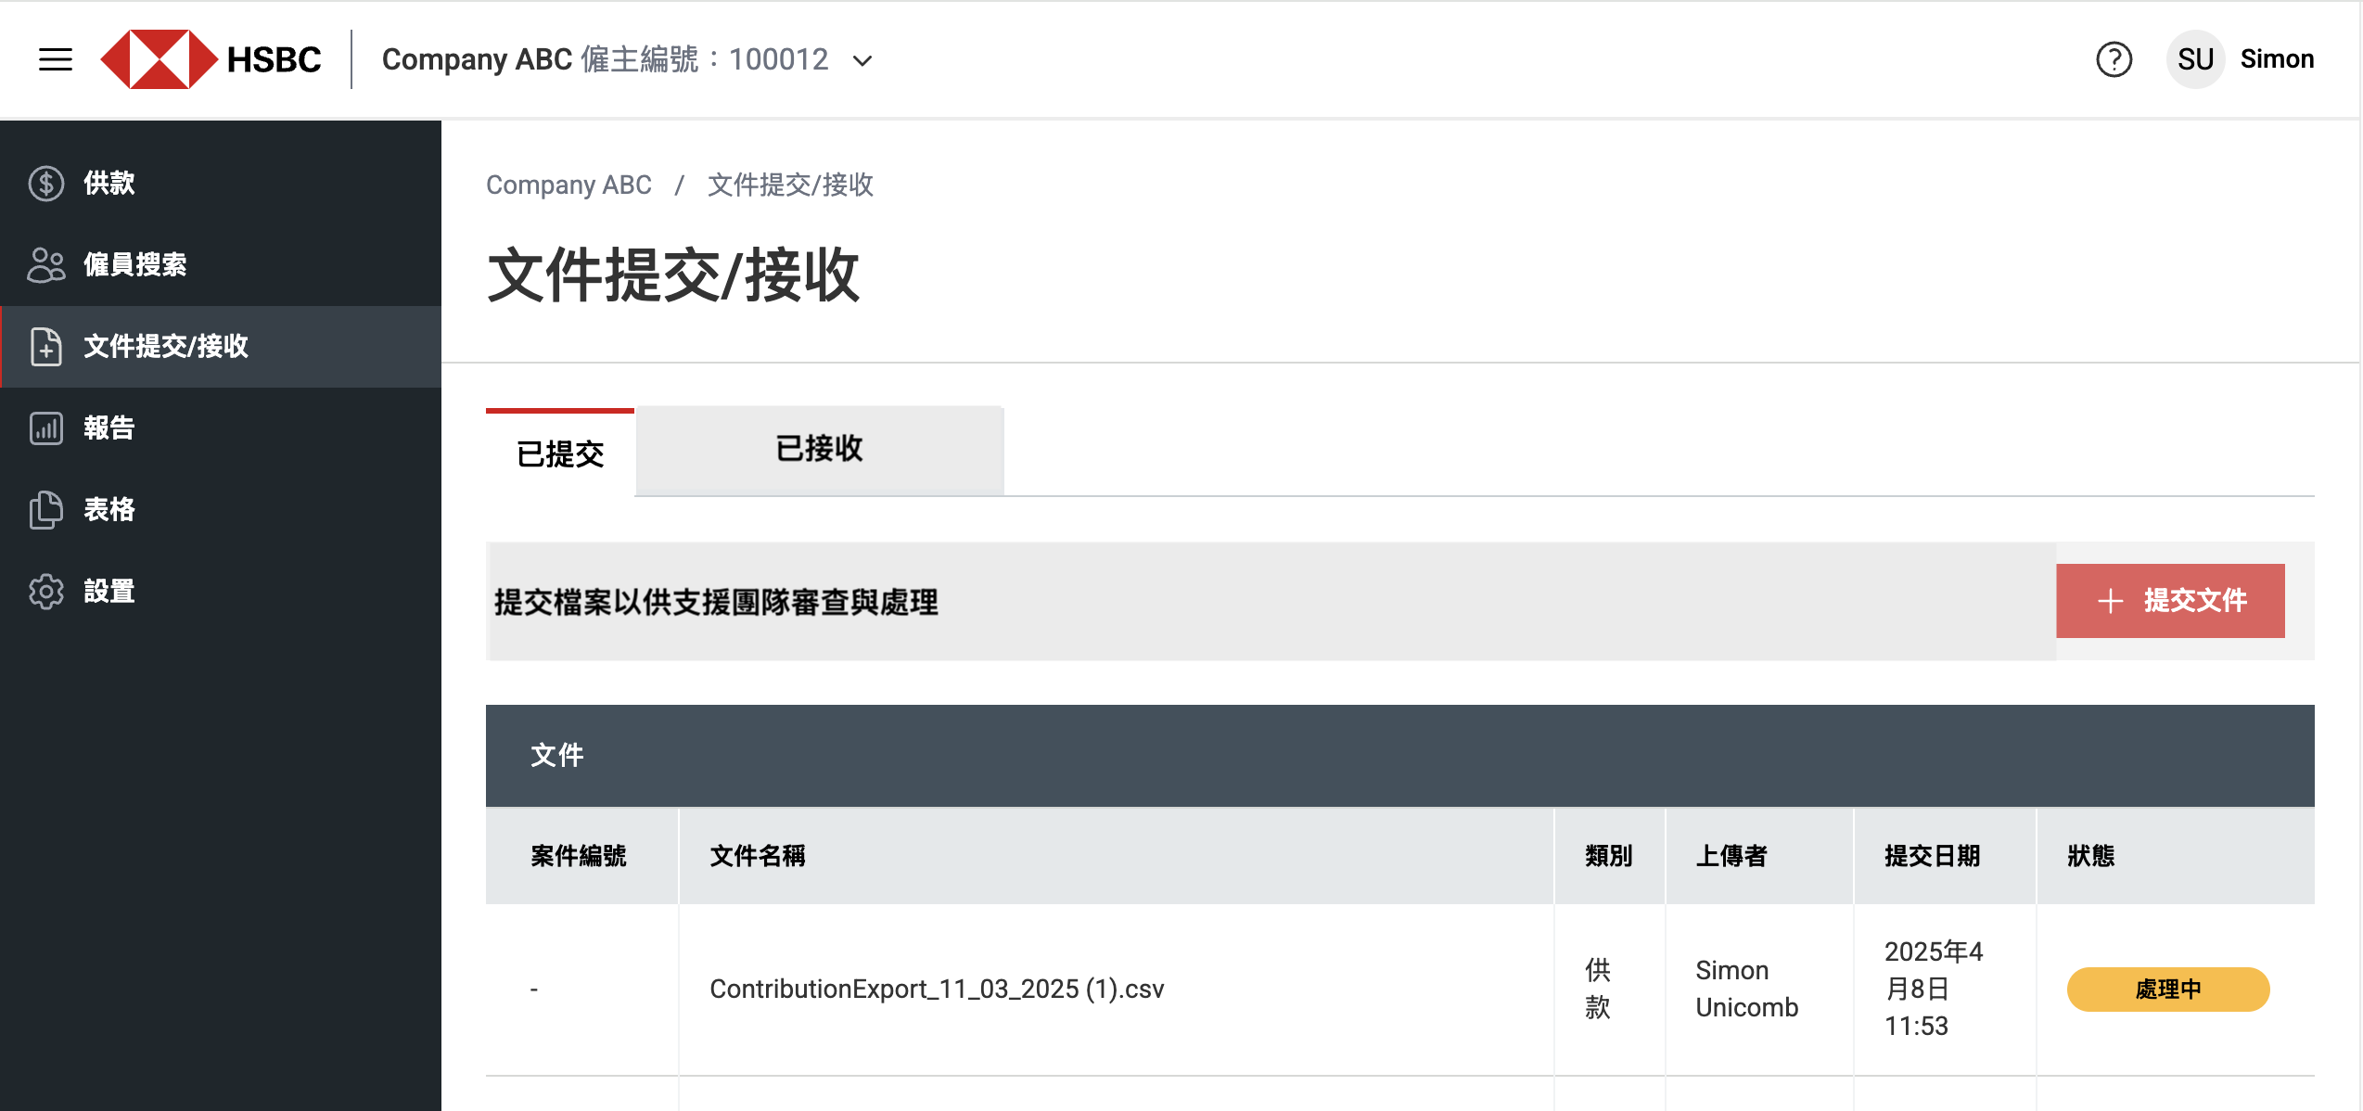
Task: Open the hamburger menu
Action: (56, 59)
